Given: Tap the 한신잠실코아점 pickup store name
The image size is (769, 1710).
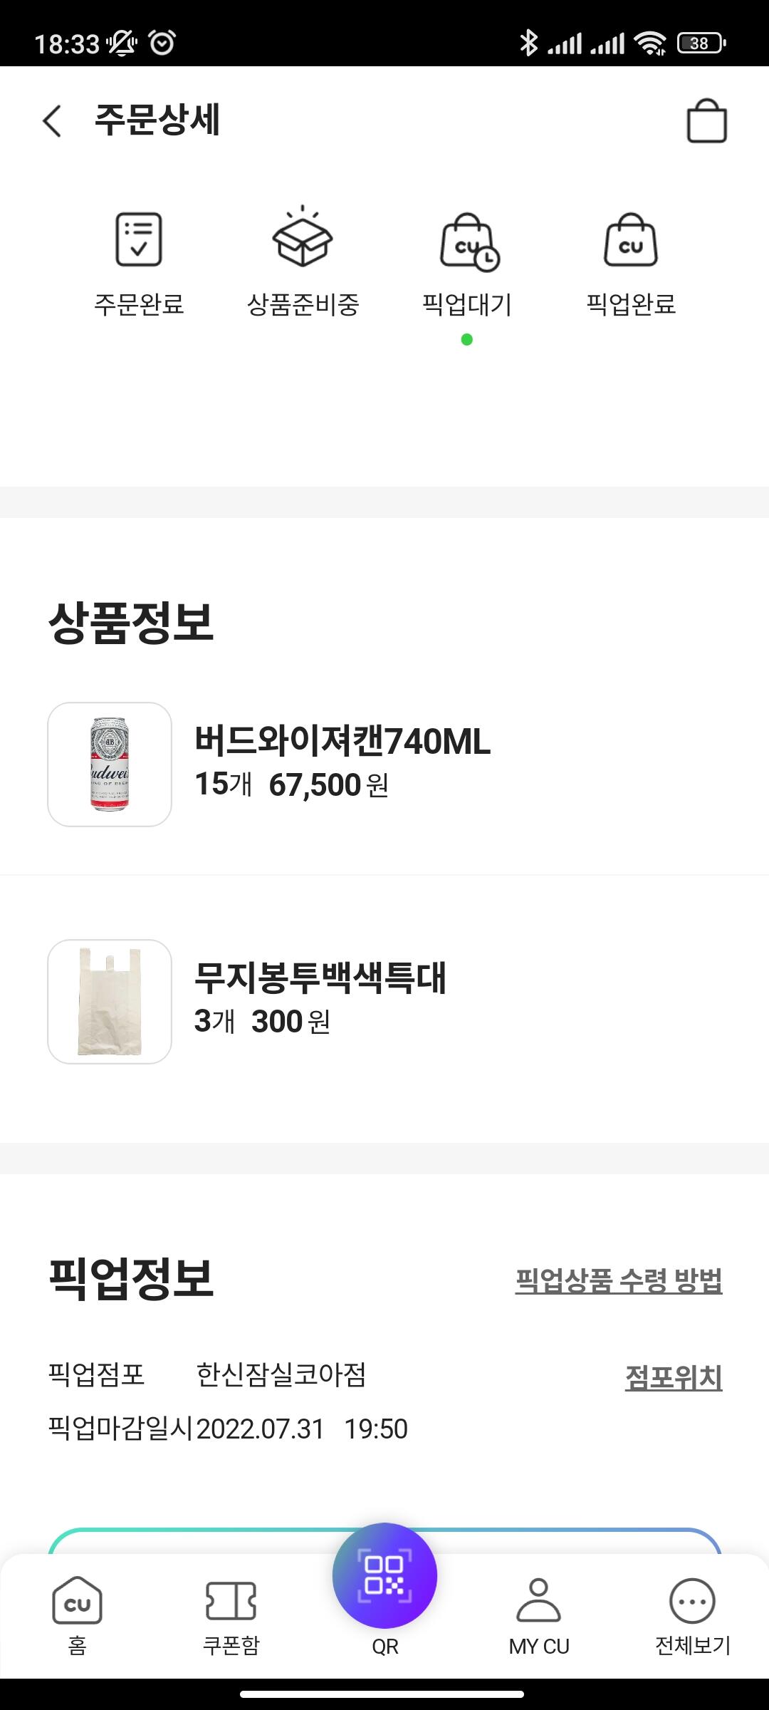Looking at the screenshot, I should pos(281,1374).
